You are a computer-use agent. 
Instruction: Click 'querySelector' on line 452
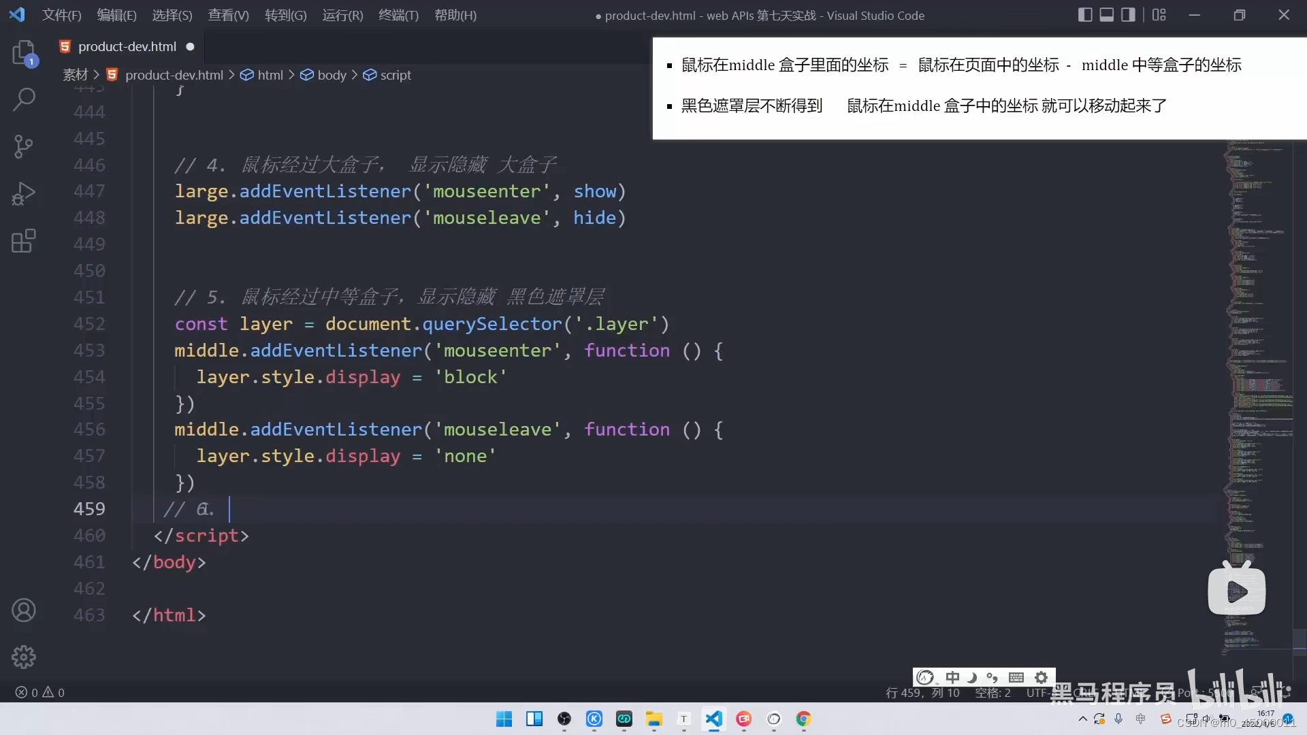coord(492,324)
